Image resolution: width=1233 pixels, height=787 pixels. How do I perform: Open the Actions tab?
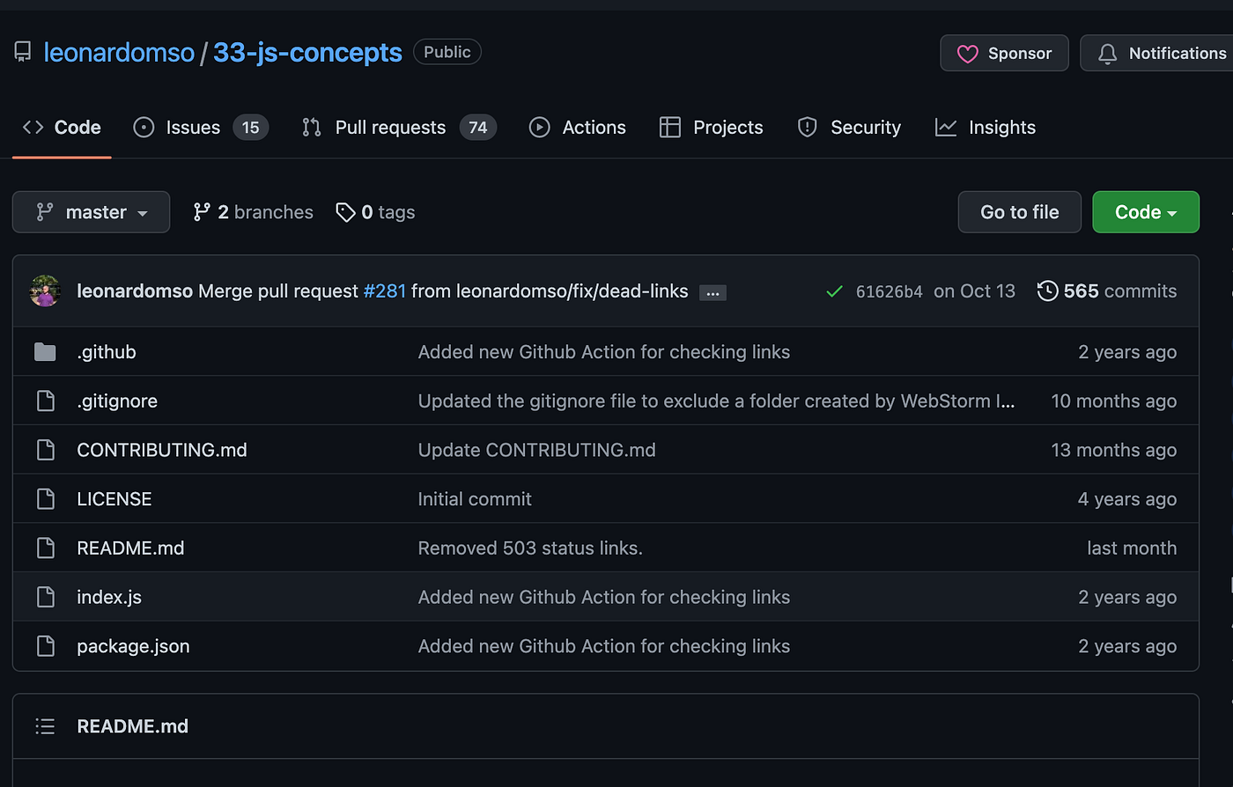(x=577, y=128)
